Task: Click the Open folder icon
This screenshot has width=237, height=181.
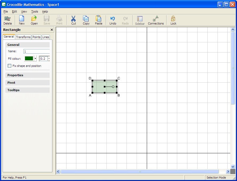Action: point(34,19)
